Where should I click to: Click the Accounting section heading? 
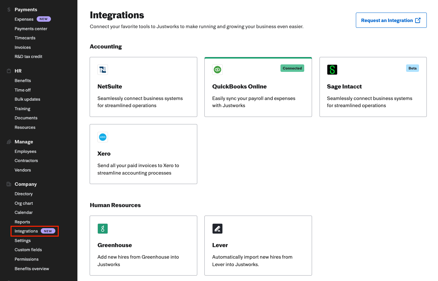pos(106,46)
